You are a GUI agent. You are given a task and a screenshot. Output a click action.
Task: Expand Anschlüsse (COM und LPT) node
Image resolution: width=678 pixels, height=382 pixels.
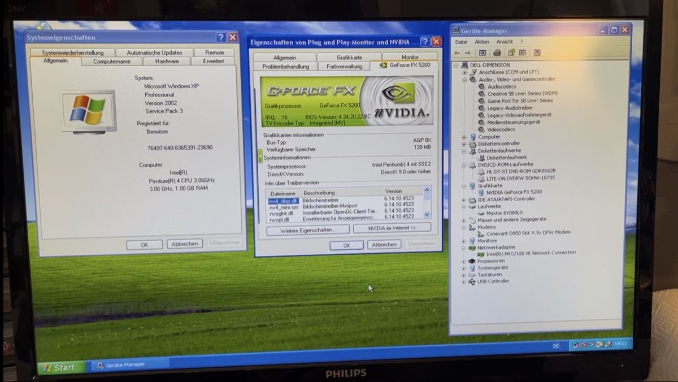(464, 73)
